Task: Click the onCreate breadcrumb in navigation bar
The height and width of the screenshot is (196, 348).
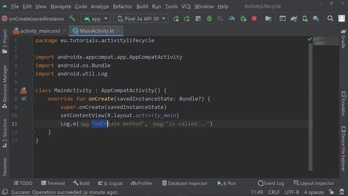Action: click(33, 19)
